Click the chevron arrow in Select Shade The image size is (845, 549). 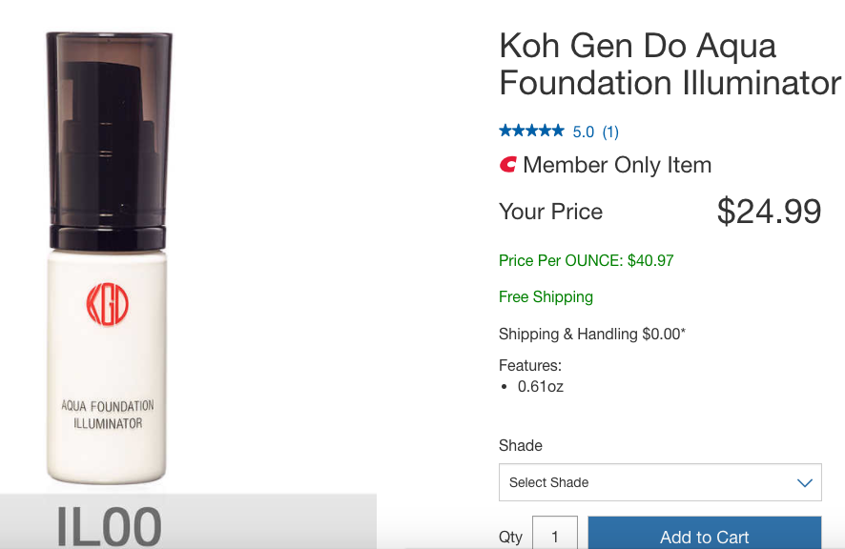[x=805, y=482]
